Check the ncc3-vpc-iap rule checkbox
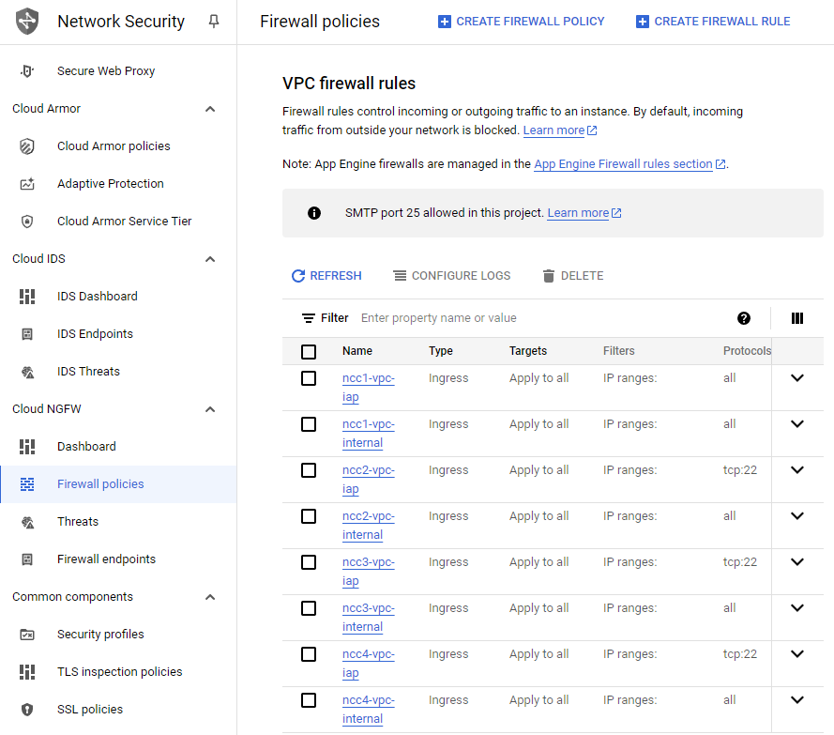 (309, 562)
